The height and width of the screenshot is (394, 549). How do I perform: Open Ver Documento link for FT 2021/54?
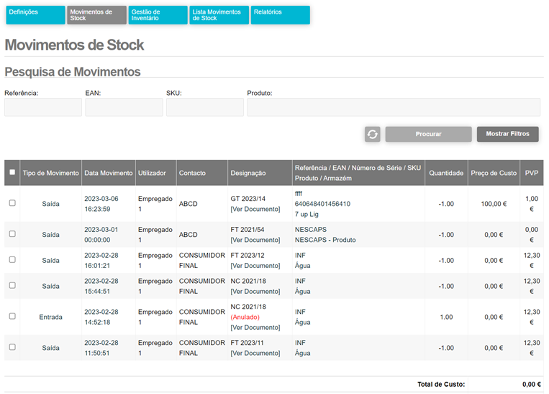tap(255, 240)
